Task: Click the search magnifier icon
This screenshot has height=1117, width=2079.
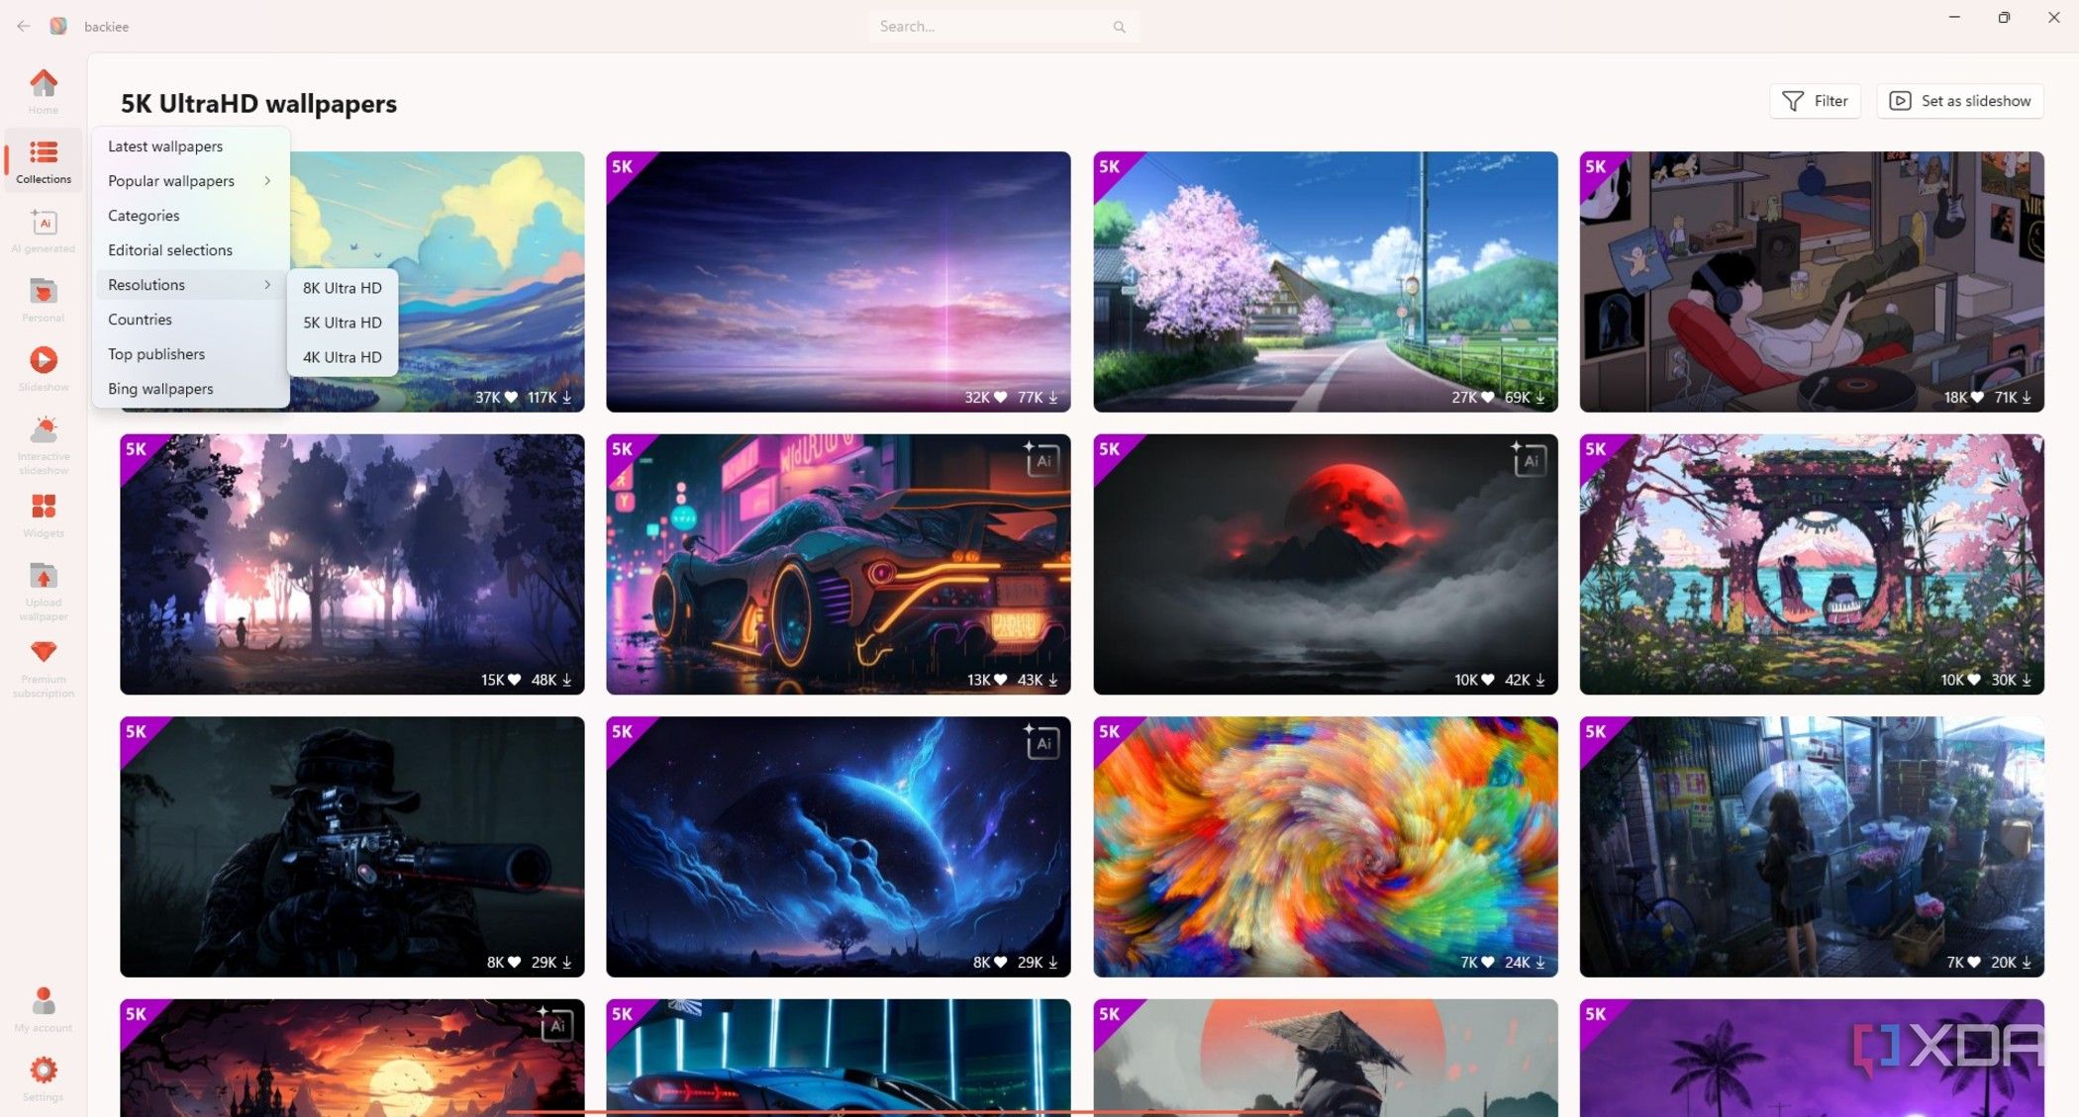Action: (x=1120, y=27)
